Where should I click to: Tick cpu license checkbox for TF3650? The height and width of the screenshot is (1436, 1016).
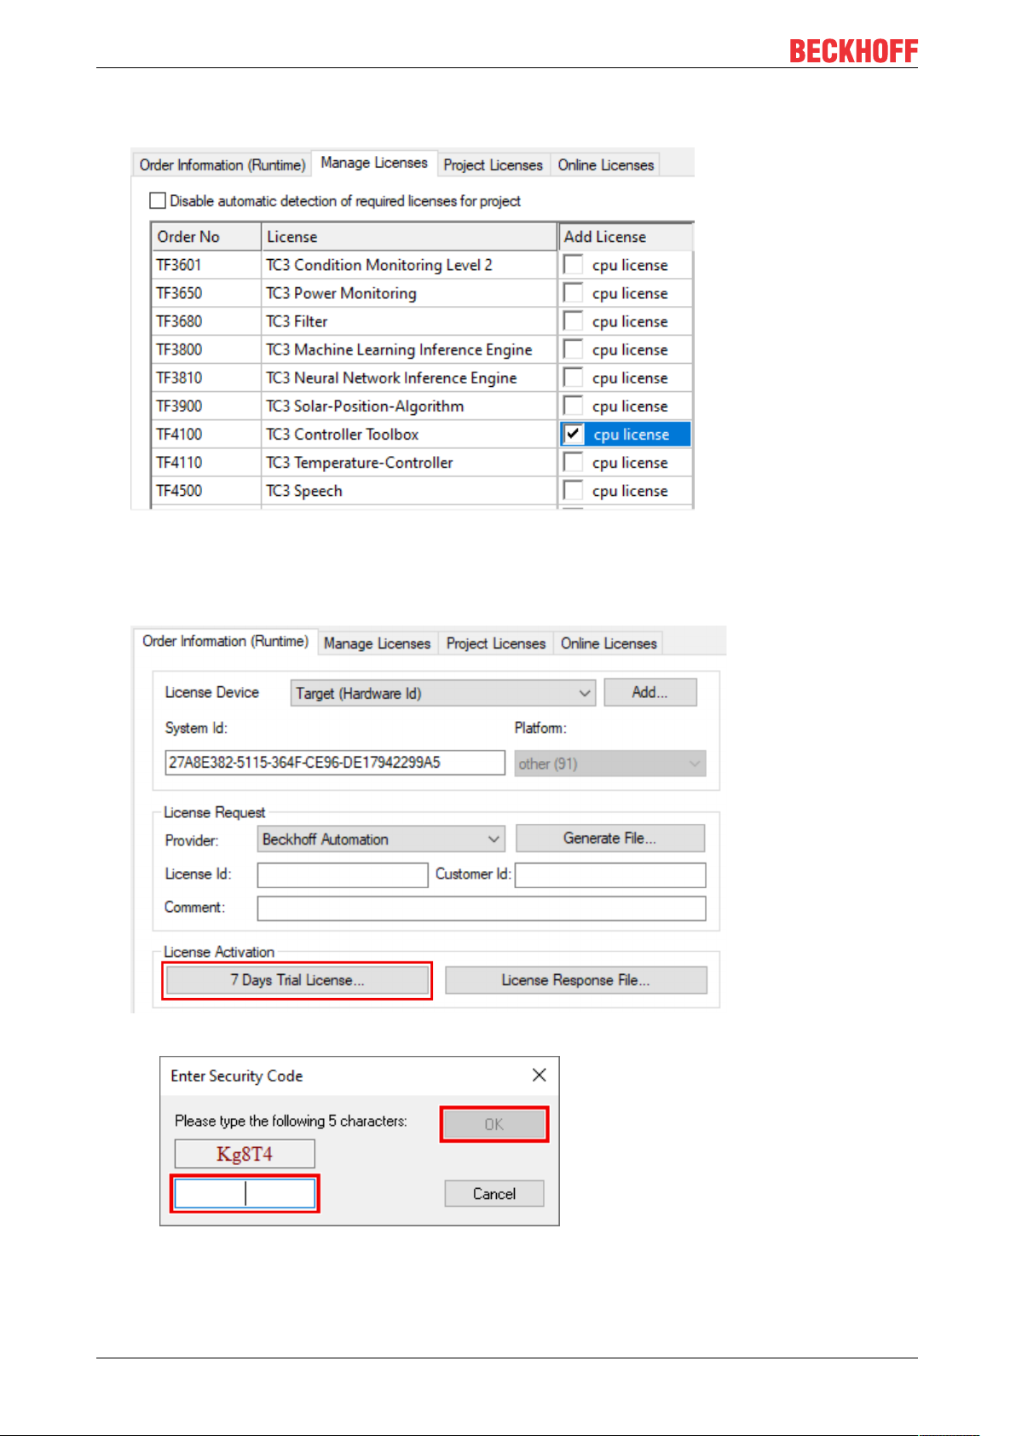pyautogui.click(x=574, y=292)
